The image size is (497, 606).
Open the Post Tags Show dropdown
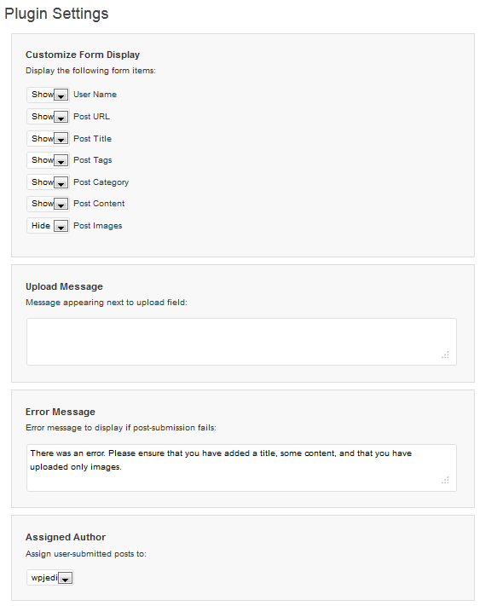[x=48, y=160]
